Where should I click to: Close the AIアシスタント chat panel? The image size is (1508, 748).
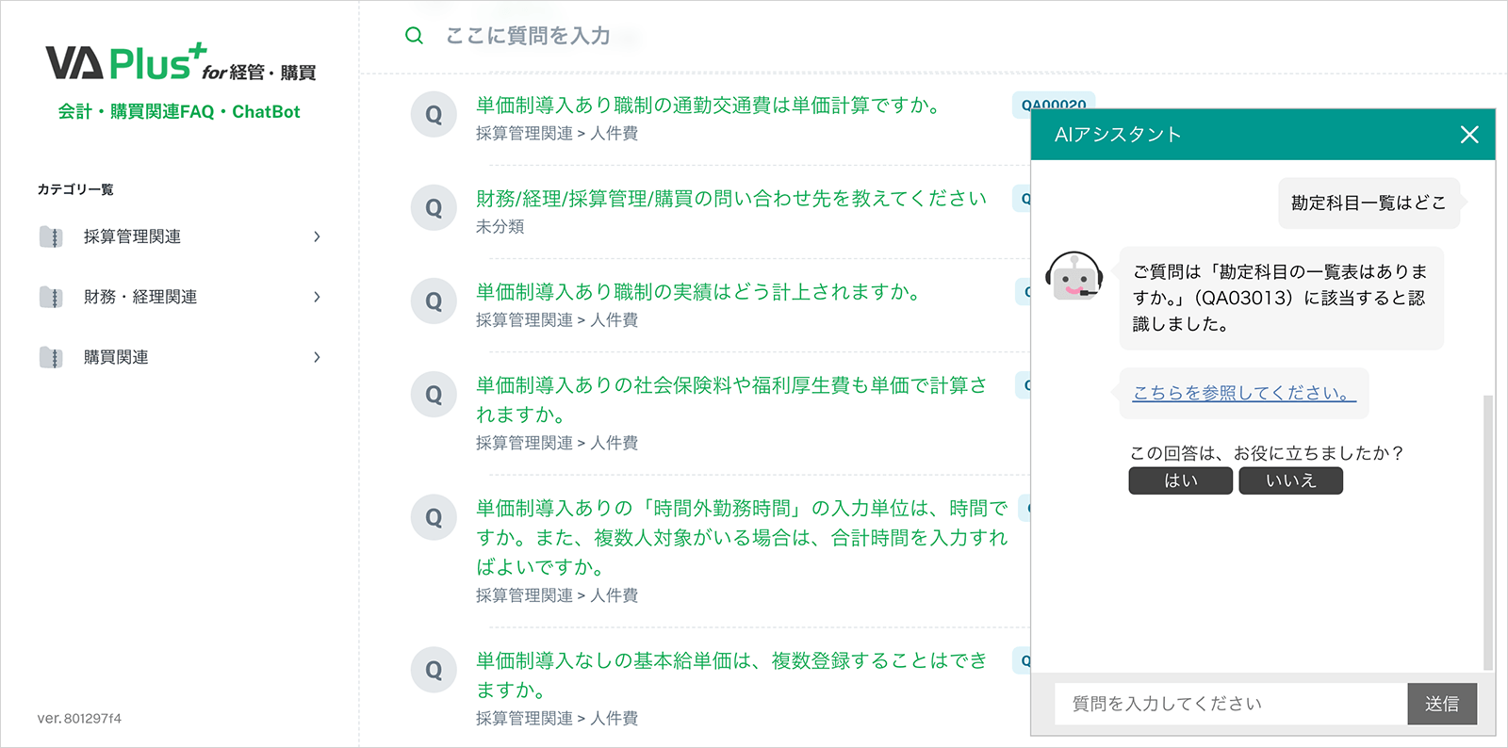point(1468,135)
